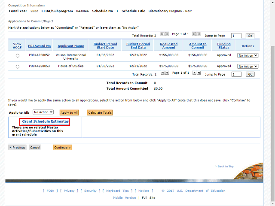Open the Notices footer link
Image resolution: width=275 pixels, height=206 pixels.
tap(144, 191)
